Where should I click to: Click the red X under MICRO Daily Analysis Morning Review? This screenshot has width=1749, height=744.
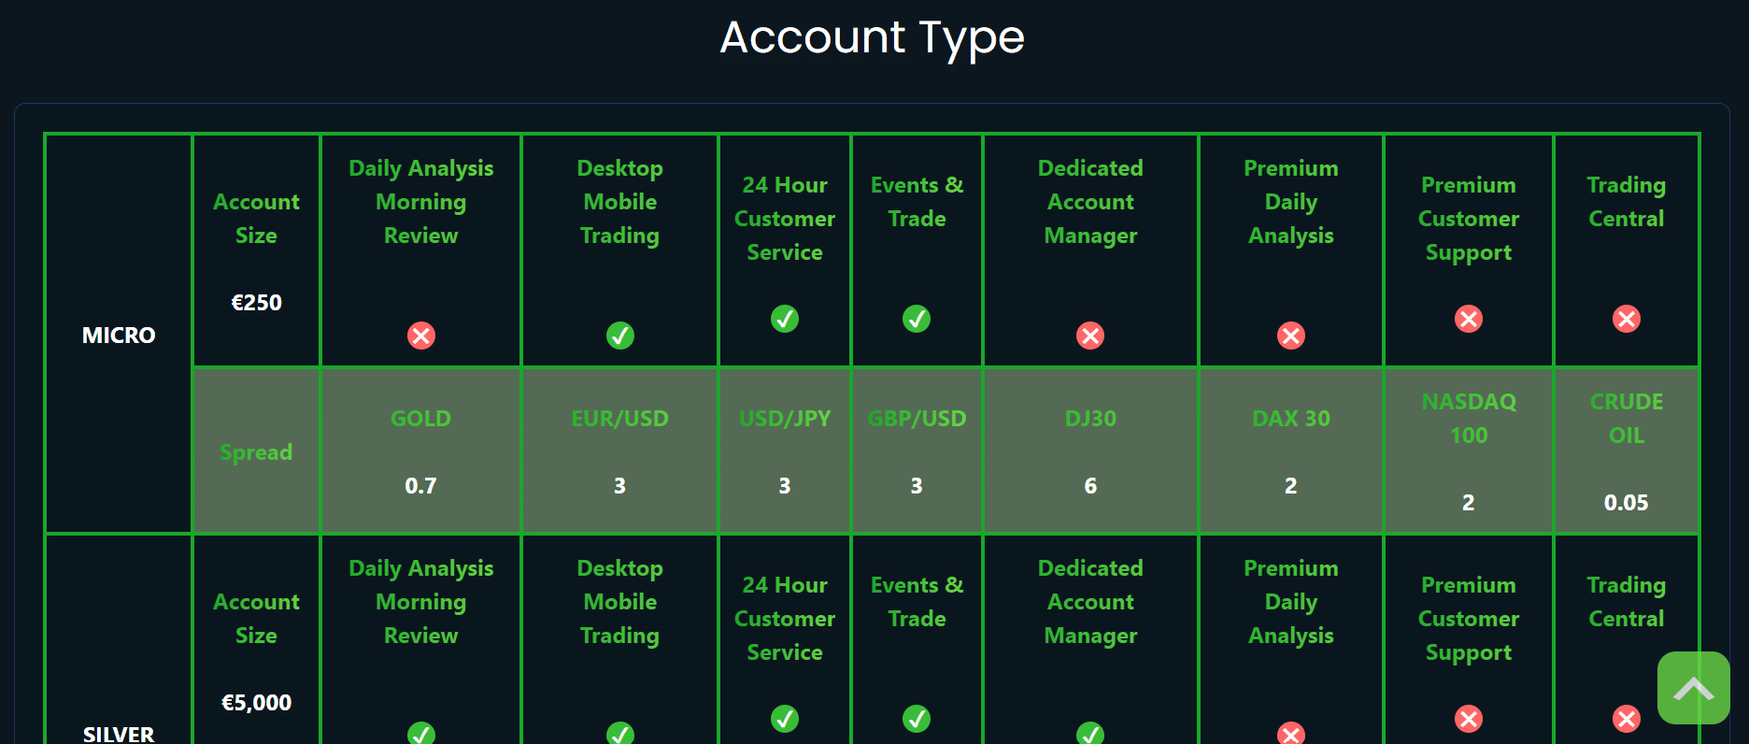[421, 336]
